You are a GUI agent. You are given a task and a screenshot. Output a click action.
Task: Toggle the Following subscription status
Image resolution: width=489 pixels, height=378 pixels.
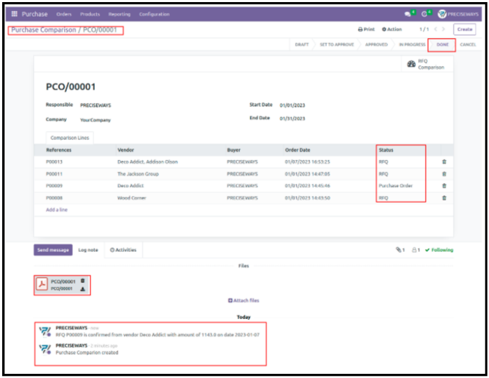(439, 250)
